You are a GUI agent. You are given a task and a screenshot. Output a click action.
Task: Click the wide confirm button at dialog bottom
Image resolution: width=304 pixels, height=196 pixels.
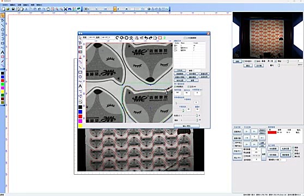pos(186,126)
